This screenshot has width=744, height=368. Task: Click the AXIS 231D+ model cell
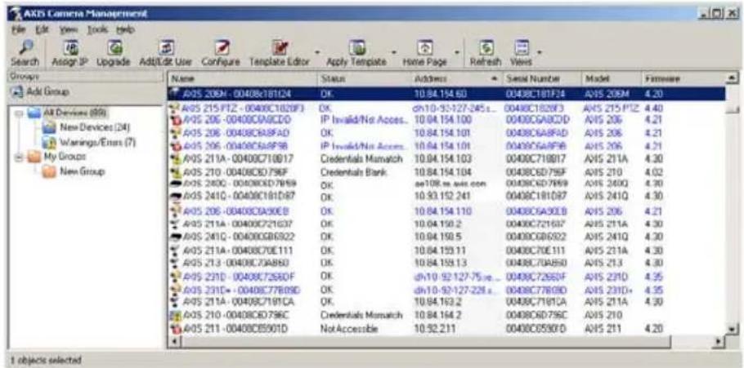[607, 290]
